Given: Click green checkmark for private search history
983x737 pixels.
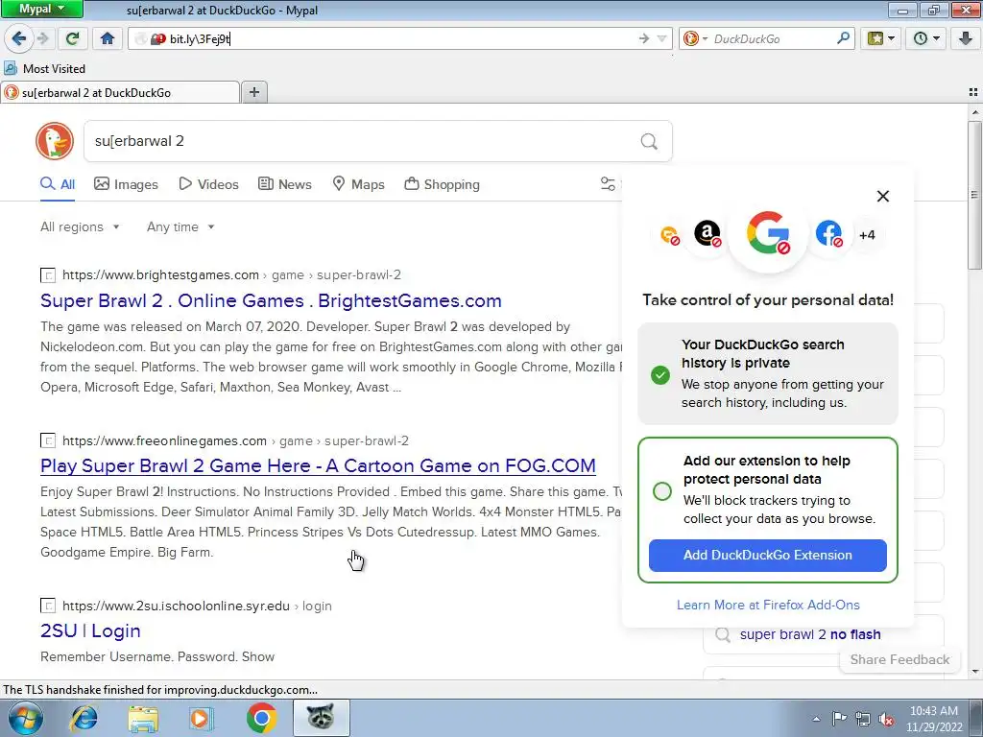Looking at the screenshot, I should (660, 375).
